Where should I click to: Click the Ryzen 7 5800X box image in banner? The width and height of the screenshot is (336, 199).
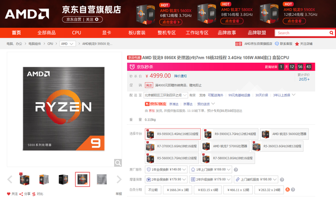(x=207, y=13)
